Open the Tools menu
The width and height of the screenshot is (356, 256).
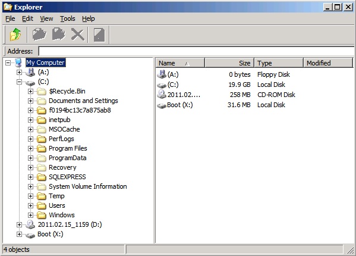[67, 18]
